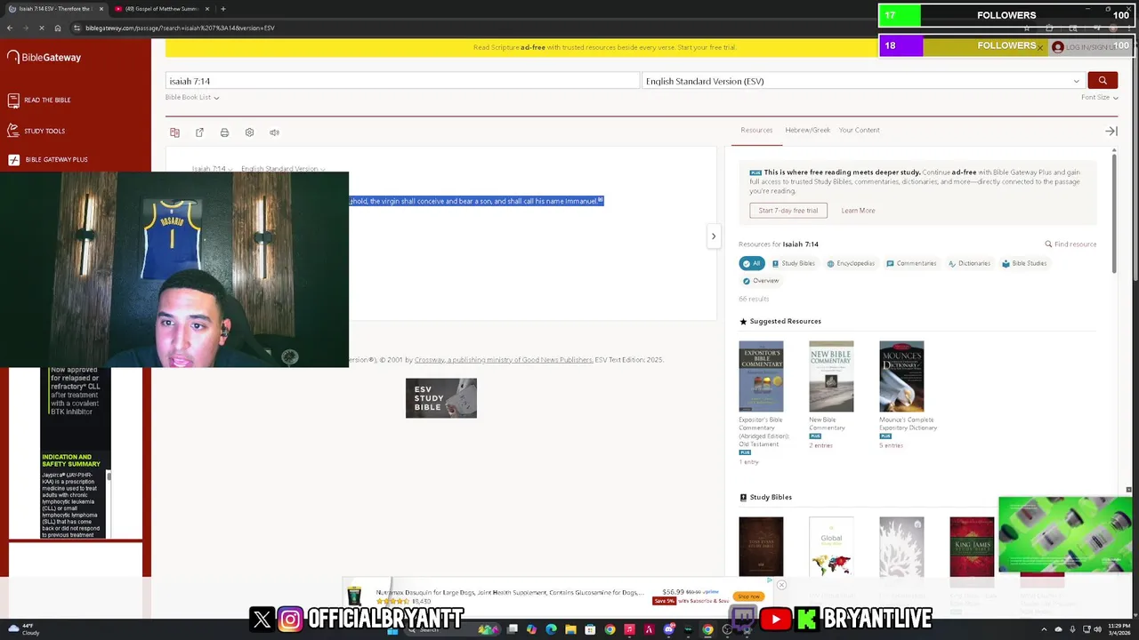Click the BibleGateway logo
1139x640 pixels.
tap(44, 57)
